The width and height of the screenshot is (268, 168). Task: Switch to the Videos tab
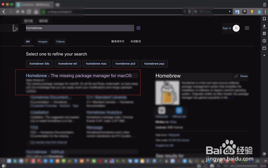point(60,42)
